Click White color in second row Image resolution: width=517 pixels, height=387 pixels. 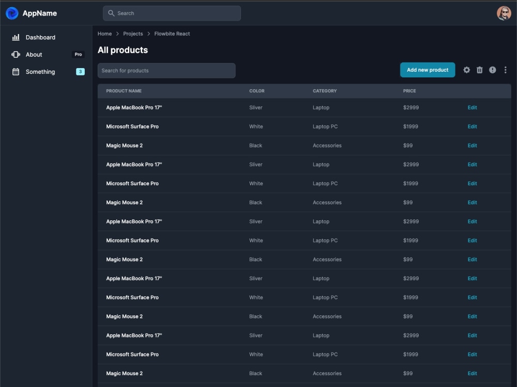coord(256,126)
